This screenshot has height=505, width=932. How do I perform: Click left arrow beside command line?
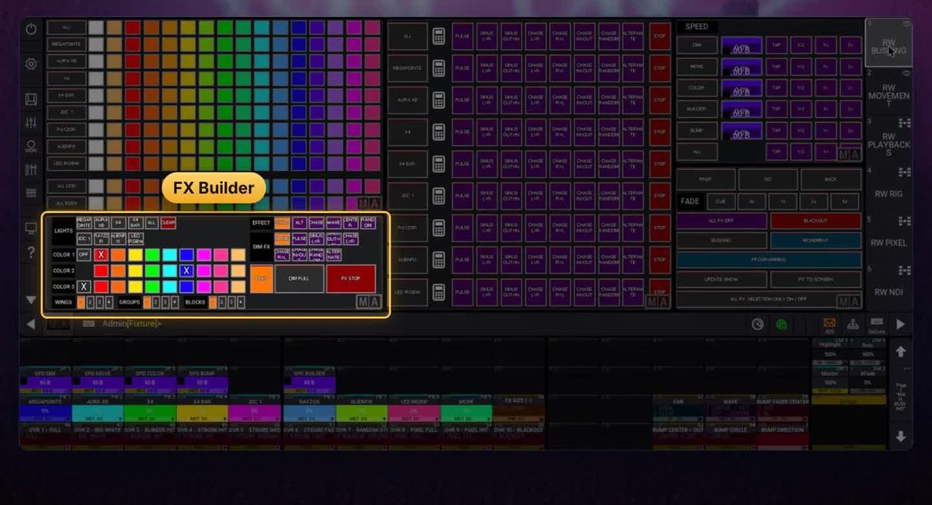coord(31,324)
